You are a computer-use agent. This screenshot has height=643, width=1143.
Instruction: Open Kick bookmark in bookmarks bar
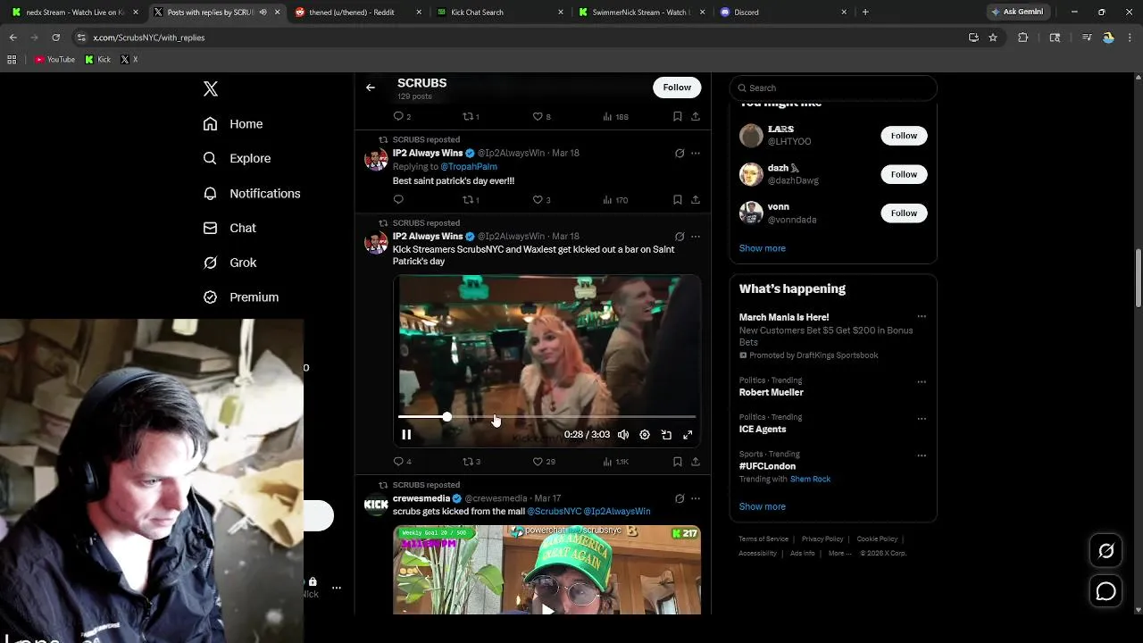pyautogui.click(x=98, y=60)
